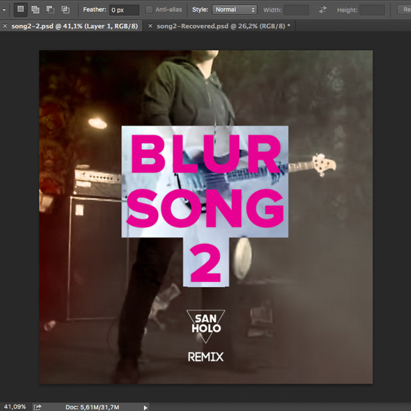Click the Feather label in options bar
Screen dimensions: 411x411
pos(95,10)
